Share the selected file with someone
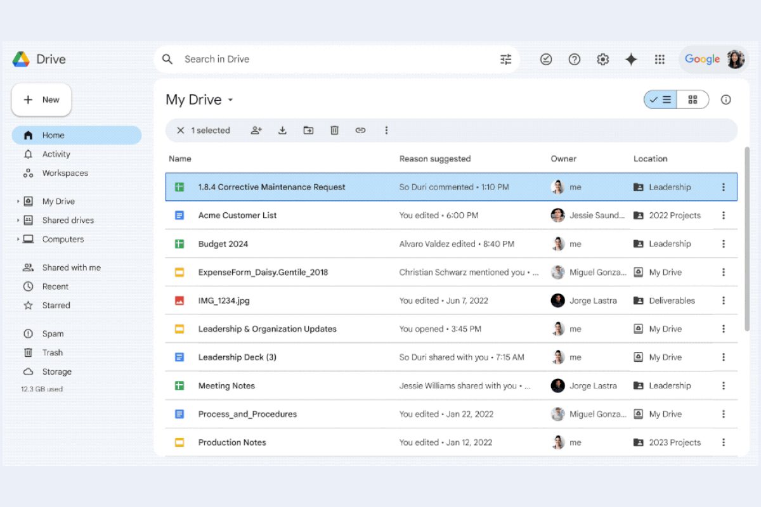Screen dimensions: 761x507 click(x=256, y=130)
